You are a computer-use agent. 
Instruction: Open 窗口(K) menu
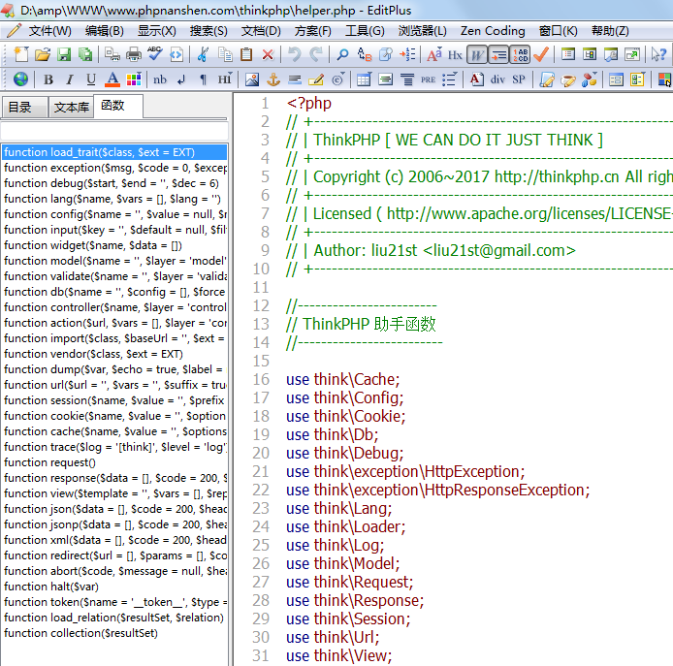[x=558, y=31]
